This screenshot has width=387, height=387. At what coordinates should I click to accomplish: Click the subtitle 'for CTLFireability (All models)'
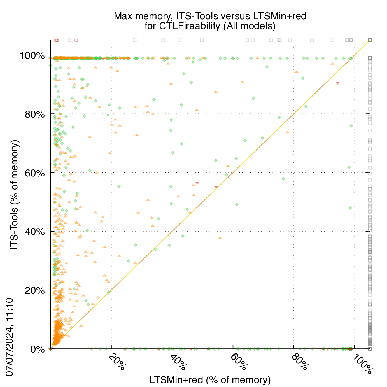pyautogui.click(x=210, y=26)
